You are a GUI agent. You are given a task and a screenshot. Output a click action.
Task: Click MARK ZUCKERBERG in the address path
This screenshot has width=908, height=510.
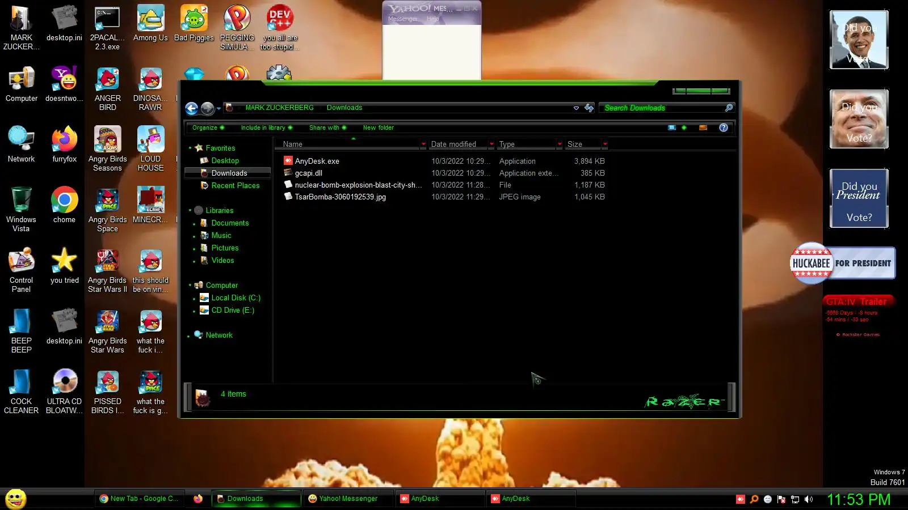279,108
